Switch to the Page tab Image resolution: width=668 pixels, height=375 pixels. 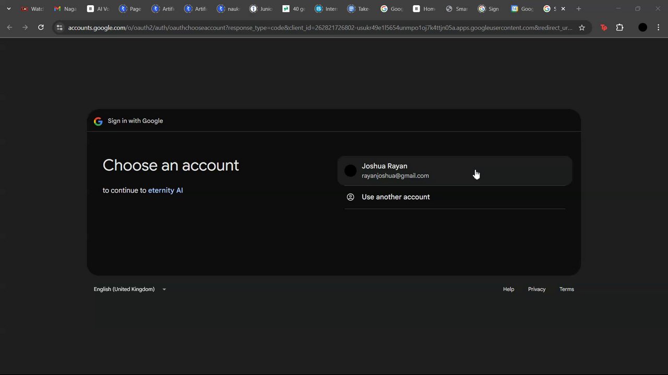[x=131, y=9]
